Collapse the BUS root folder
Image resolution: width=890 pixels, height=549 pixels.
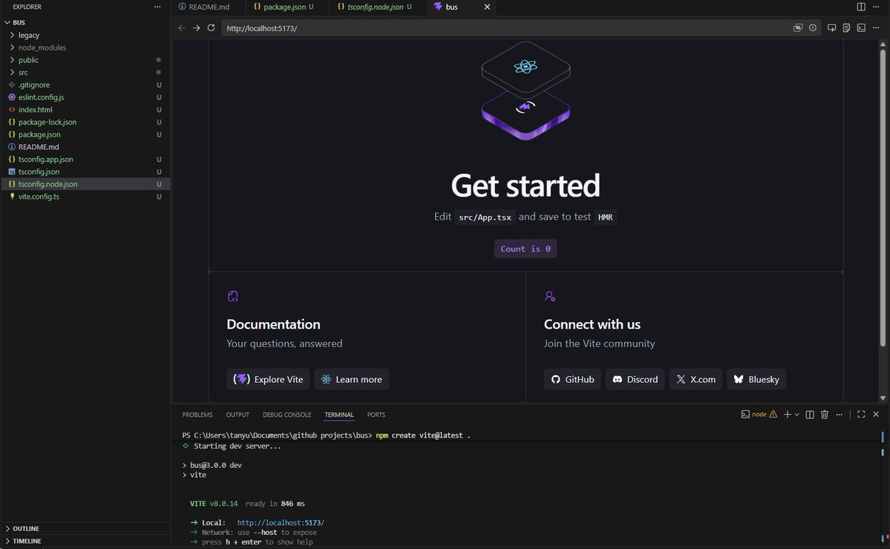click(85, 23)
